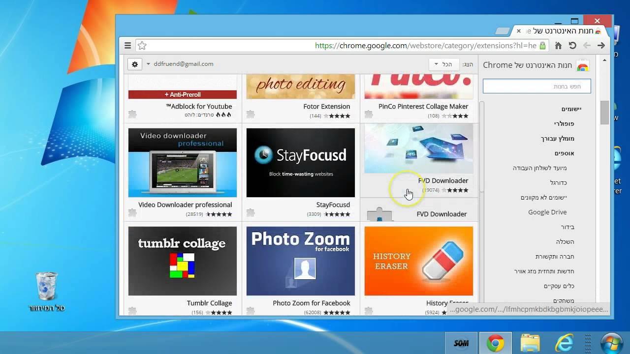Open the הכל filter dropdown
The image size is (630, 354).
444,64
